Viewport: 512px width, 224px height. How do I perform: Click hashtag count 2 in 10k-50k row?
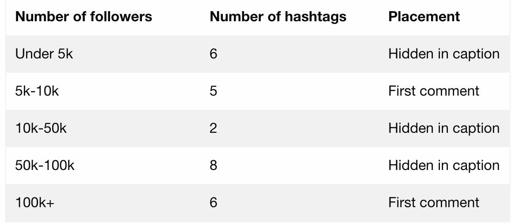214,128
